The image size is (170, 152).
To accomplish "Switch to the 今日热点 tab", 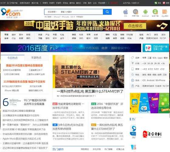I will pyautogui.click(x=12, y=58).
